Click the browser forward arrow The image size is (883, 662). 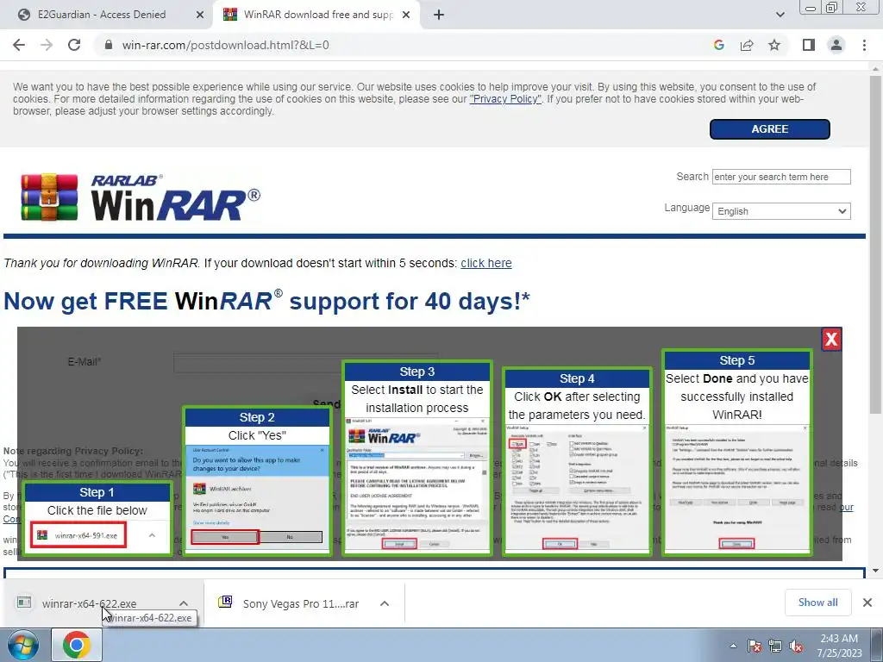tap(47, 45)
